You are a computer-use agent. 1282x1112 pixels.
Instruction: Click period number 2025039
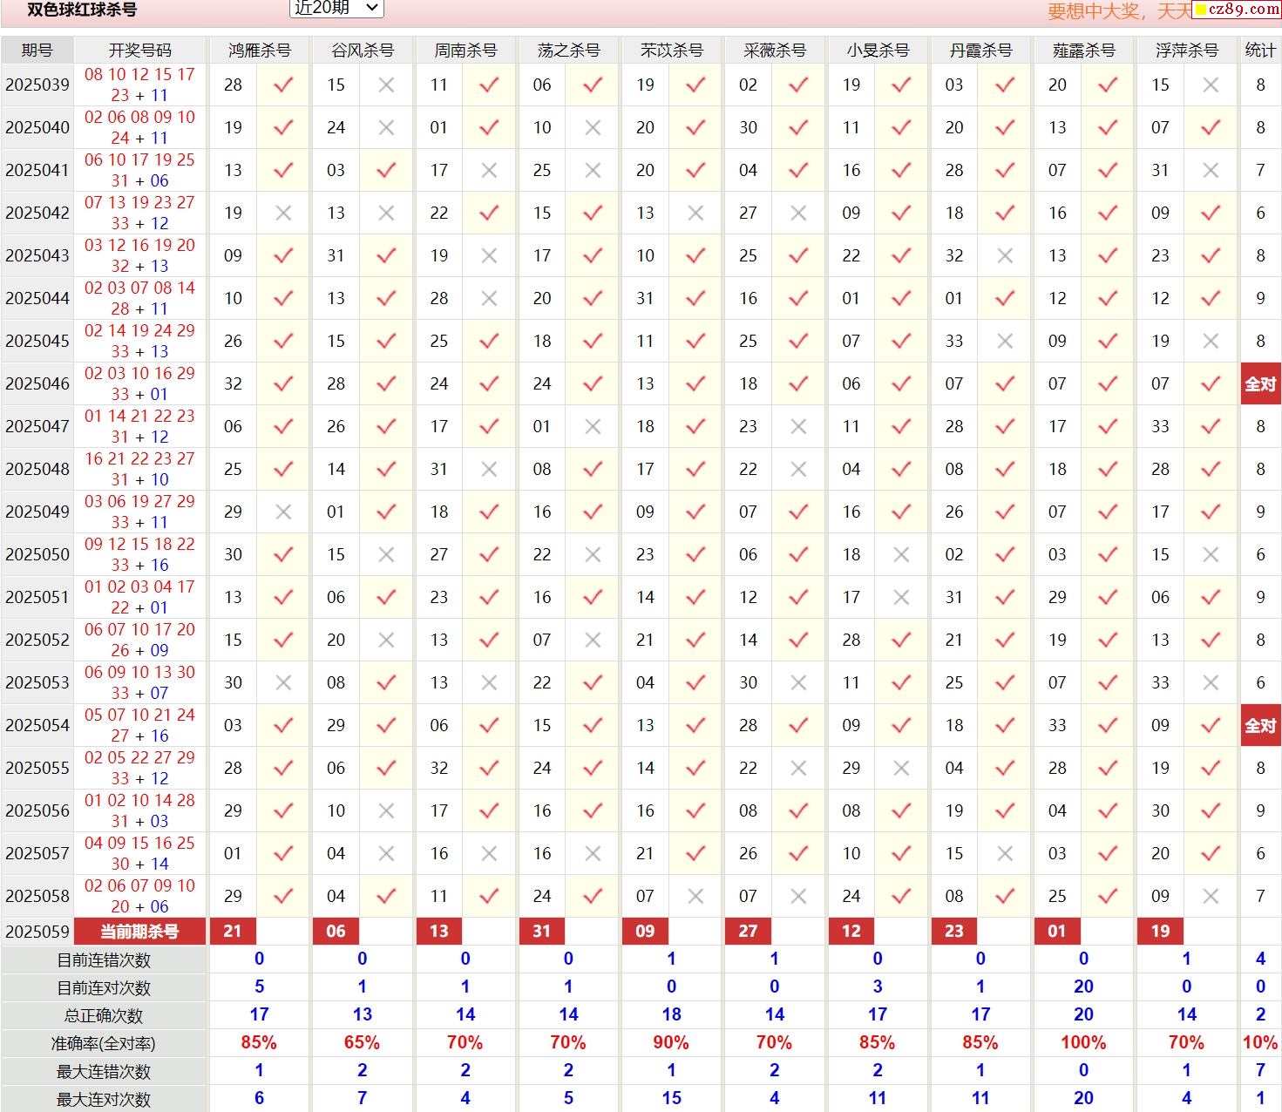pos(37,85)
